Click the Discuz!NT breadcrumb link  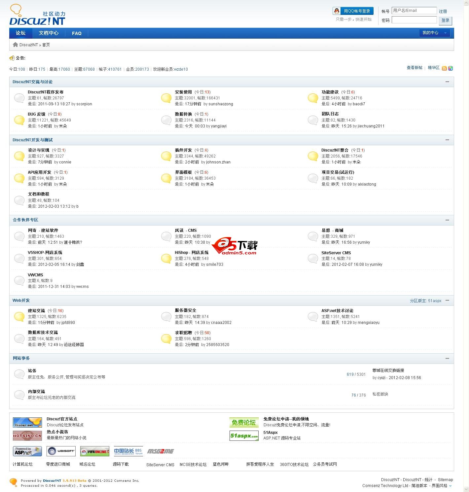coord(29,45)
